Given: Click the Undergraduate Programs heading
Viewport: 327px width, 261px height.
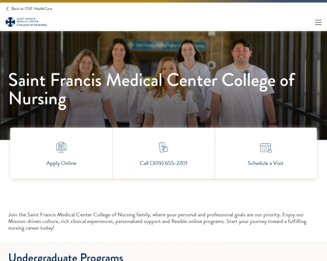Looking at the screenshot, I should (x=65, y=256).
